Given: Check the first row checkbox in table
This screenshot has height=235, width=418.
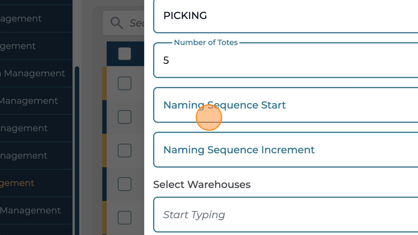Looking at the screenshot, I should pos(125,83).
